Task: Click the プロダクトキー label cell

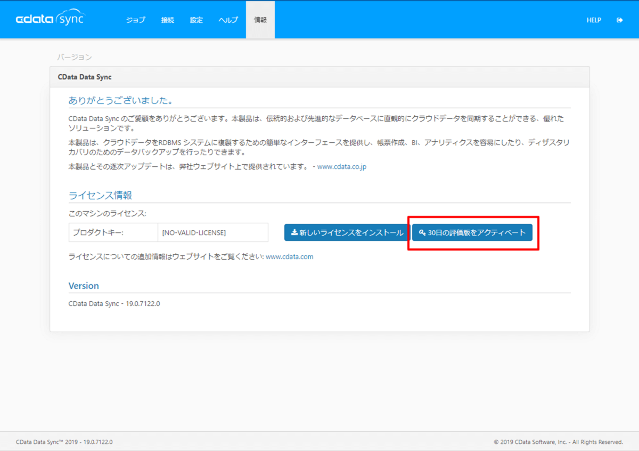Action: tap(113, 232)
